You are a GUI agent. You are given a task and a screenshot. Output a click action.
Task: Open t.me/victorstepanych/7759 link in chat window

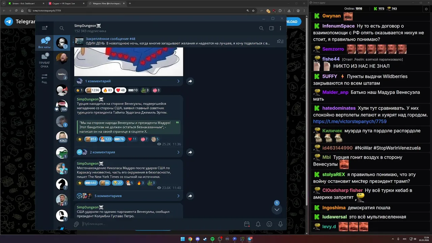click(x=350, y=122)
